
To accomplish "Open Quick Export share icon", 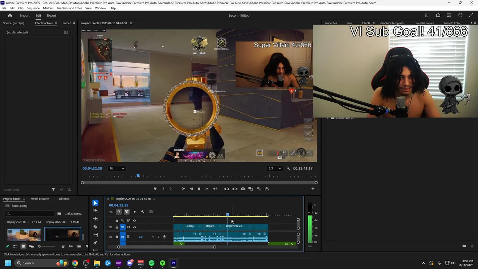I will (x=438, y=15).
